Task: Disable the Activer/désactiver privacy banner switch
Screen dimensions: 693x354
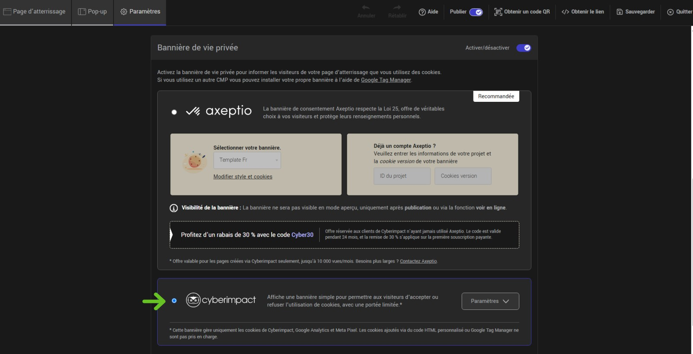Action: (524, 48)
